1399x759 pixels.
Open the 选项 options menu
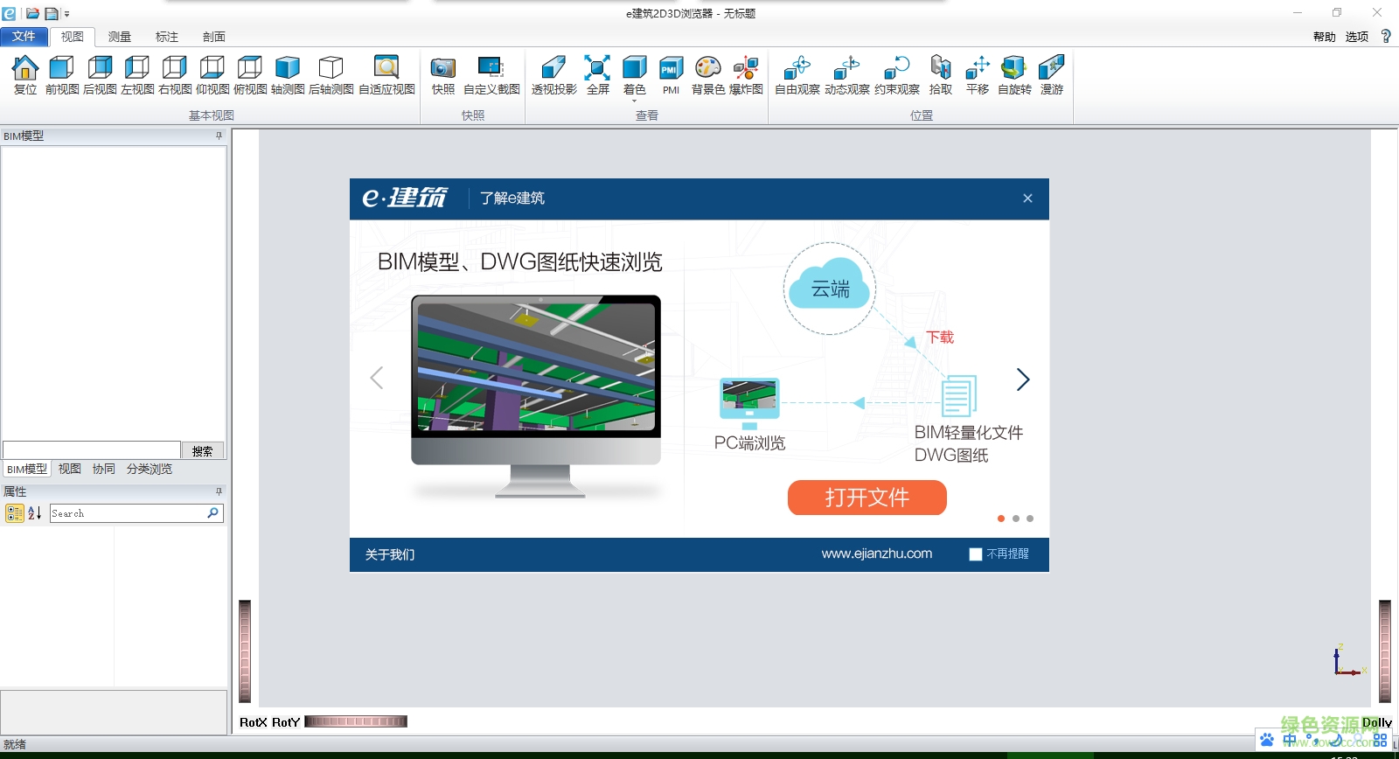tap(1357, 37)
